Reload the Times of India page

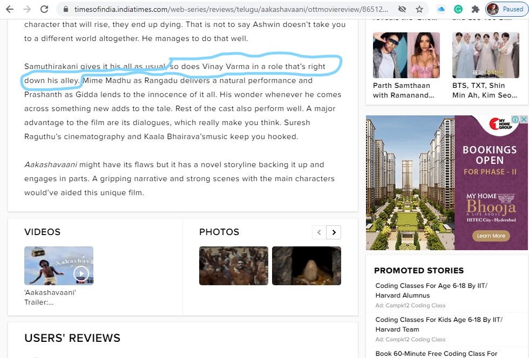pyautogui.click(x=44, y=9)
